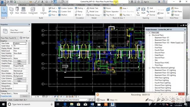Image resolution: width=190 pixels, height=107 pixels.
Task: Open Word from the taskbar
Action: coord(92,104)
